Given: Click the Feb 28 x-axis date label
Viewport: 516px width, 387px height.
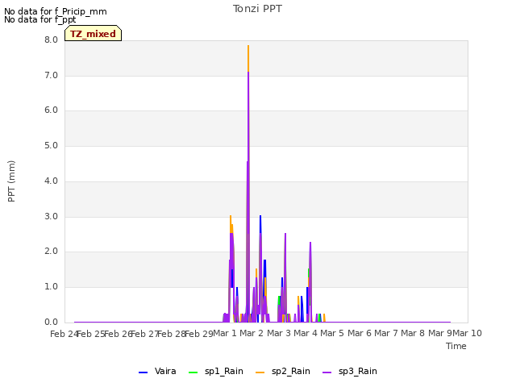Looking at the screenshot, I should pyautogui.click(x=172, y=334).
